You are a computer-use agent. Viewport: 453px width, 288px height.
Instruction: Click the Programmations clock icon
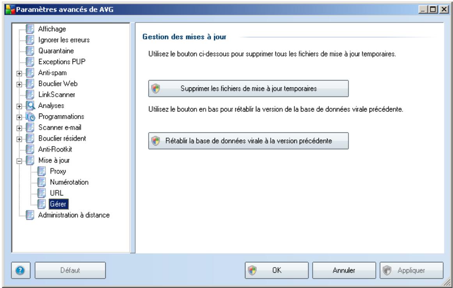tap(30, 116)
